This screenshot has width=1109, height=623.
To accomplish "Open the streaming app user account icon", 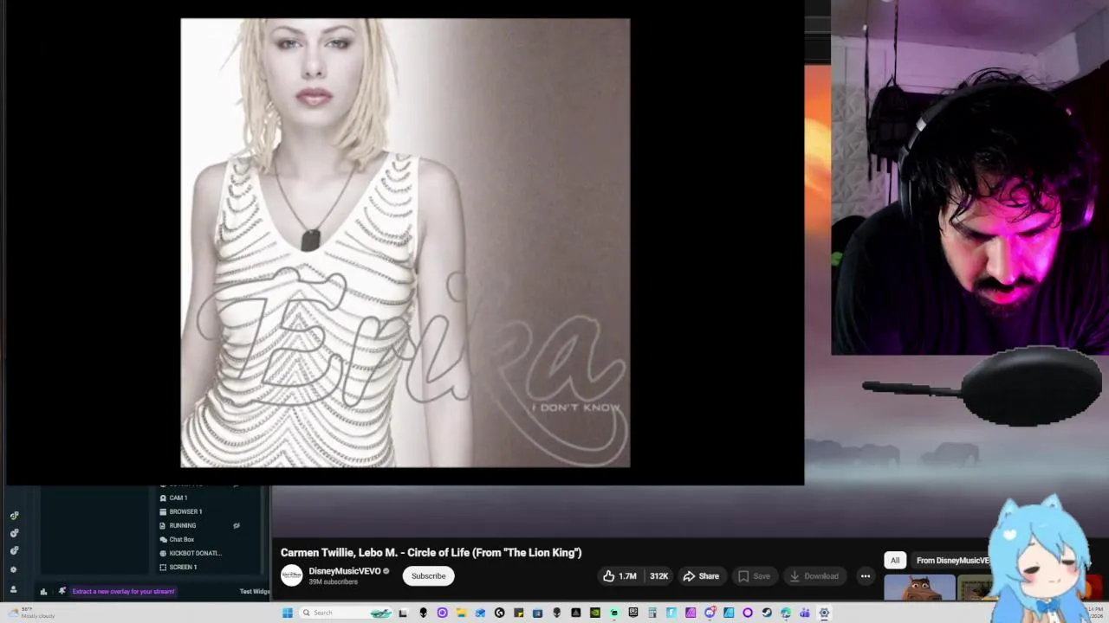I will [13, 589].
